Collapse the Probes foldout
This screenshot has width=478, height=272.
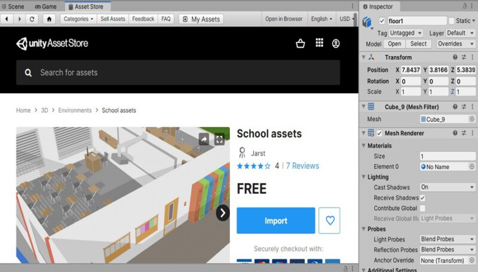(x=363, y=229)
